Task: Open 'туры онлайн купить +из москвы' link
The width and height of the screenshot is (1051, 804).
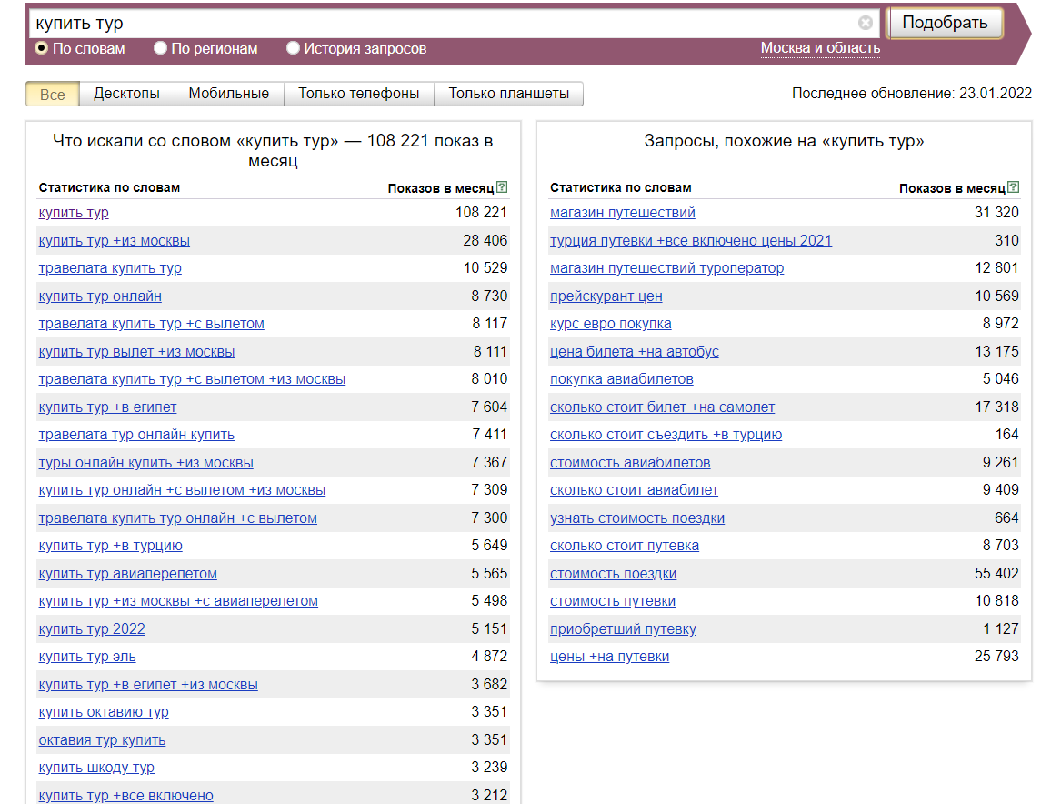Action: [x=146, y=463]
